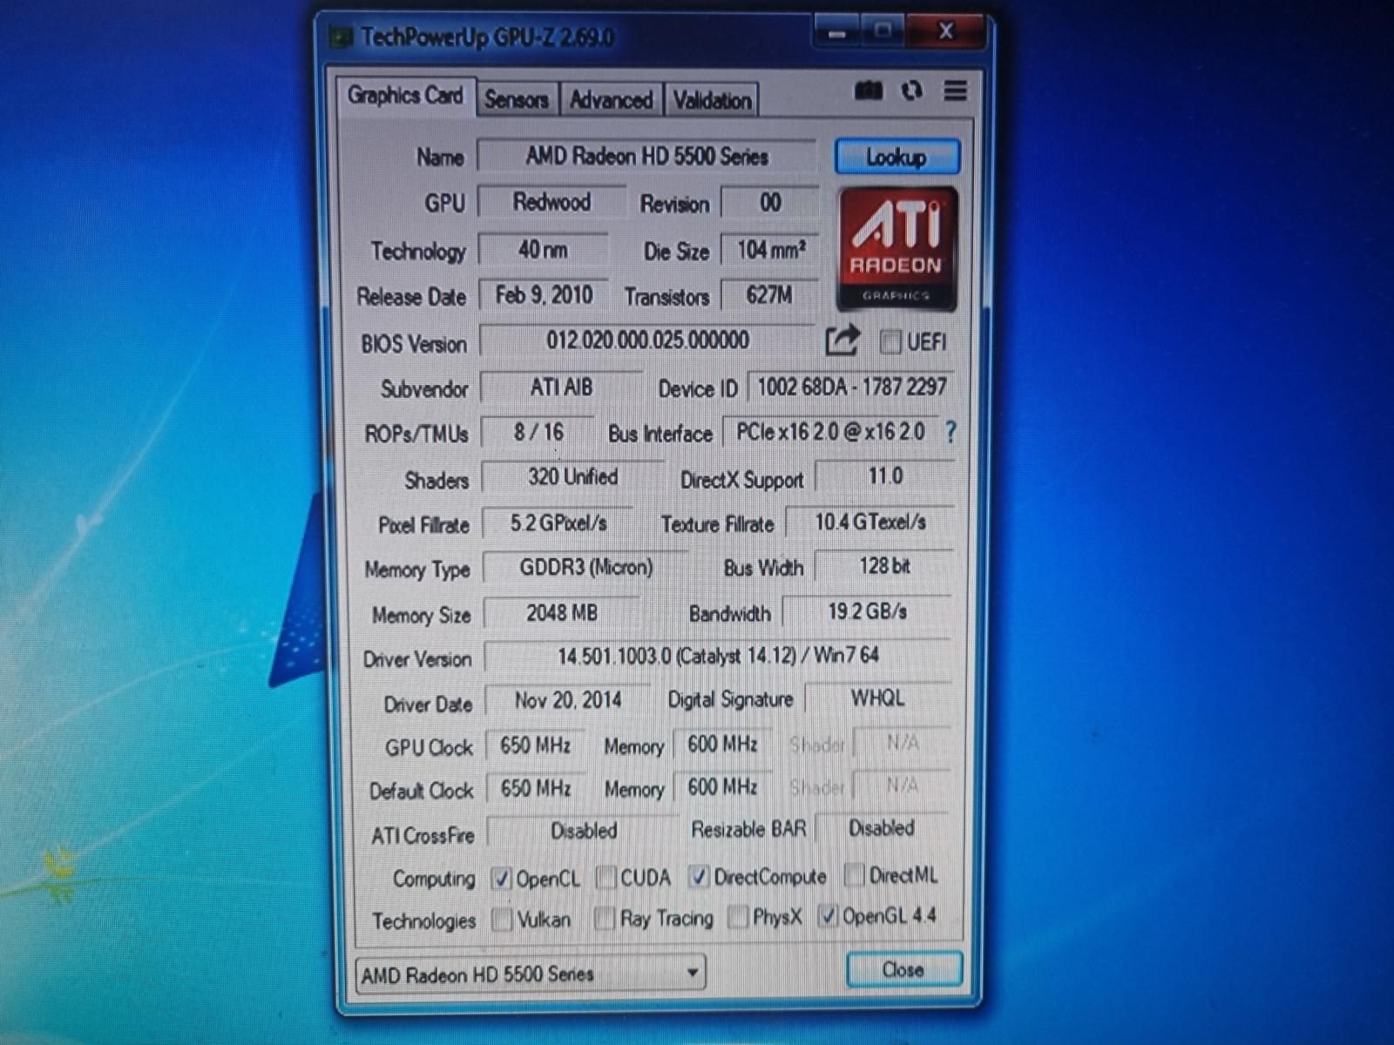The image size is (1394, 1045).
Task: Click the ATI Radeon logo
Action: [x=897, y=249]
